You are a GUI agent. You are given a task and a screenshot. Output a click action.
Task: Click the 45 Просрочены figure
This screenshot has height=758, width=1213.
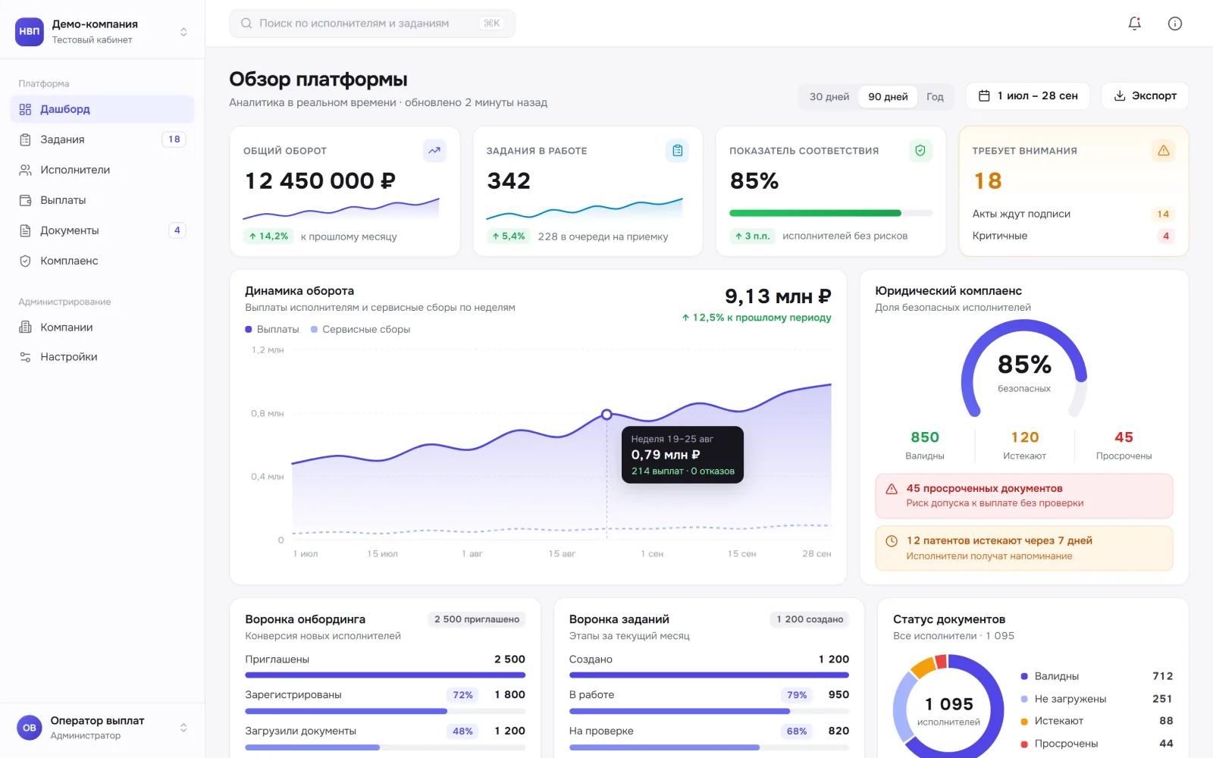pyautogui.click(x=1124, y=445)
